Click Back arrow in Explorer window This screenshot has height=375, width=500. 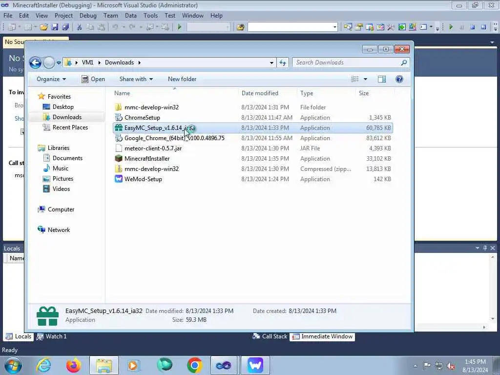pyautogui.click(x=35, y=62)
